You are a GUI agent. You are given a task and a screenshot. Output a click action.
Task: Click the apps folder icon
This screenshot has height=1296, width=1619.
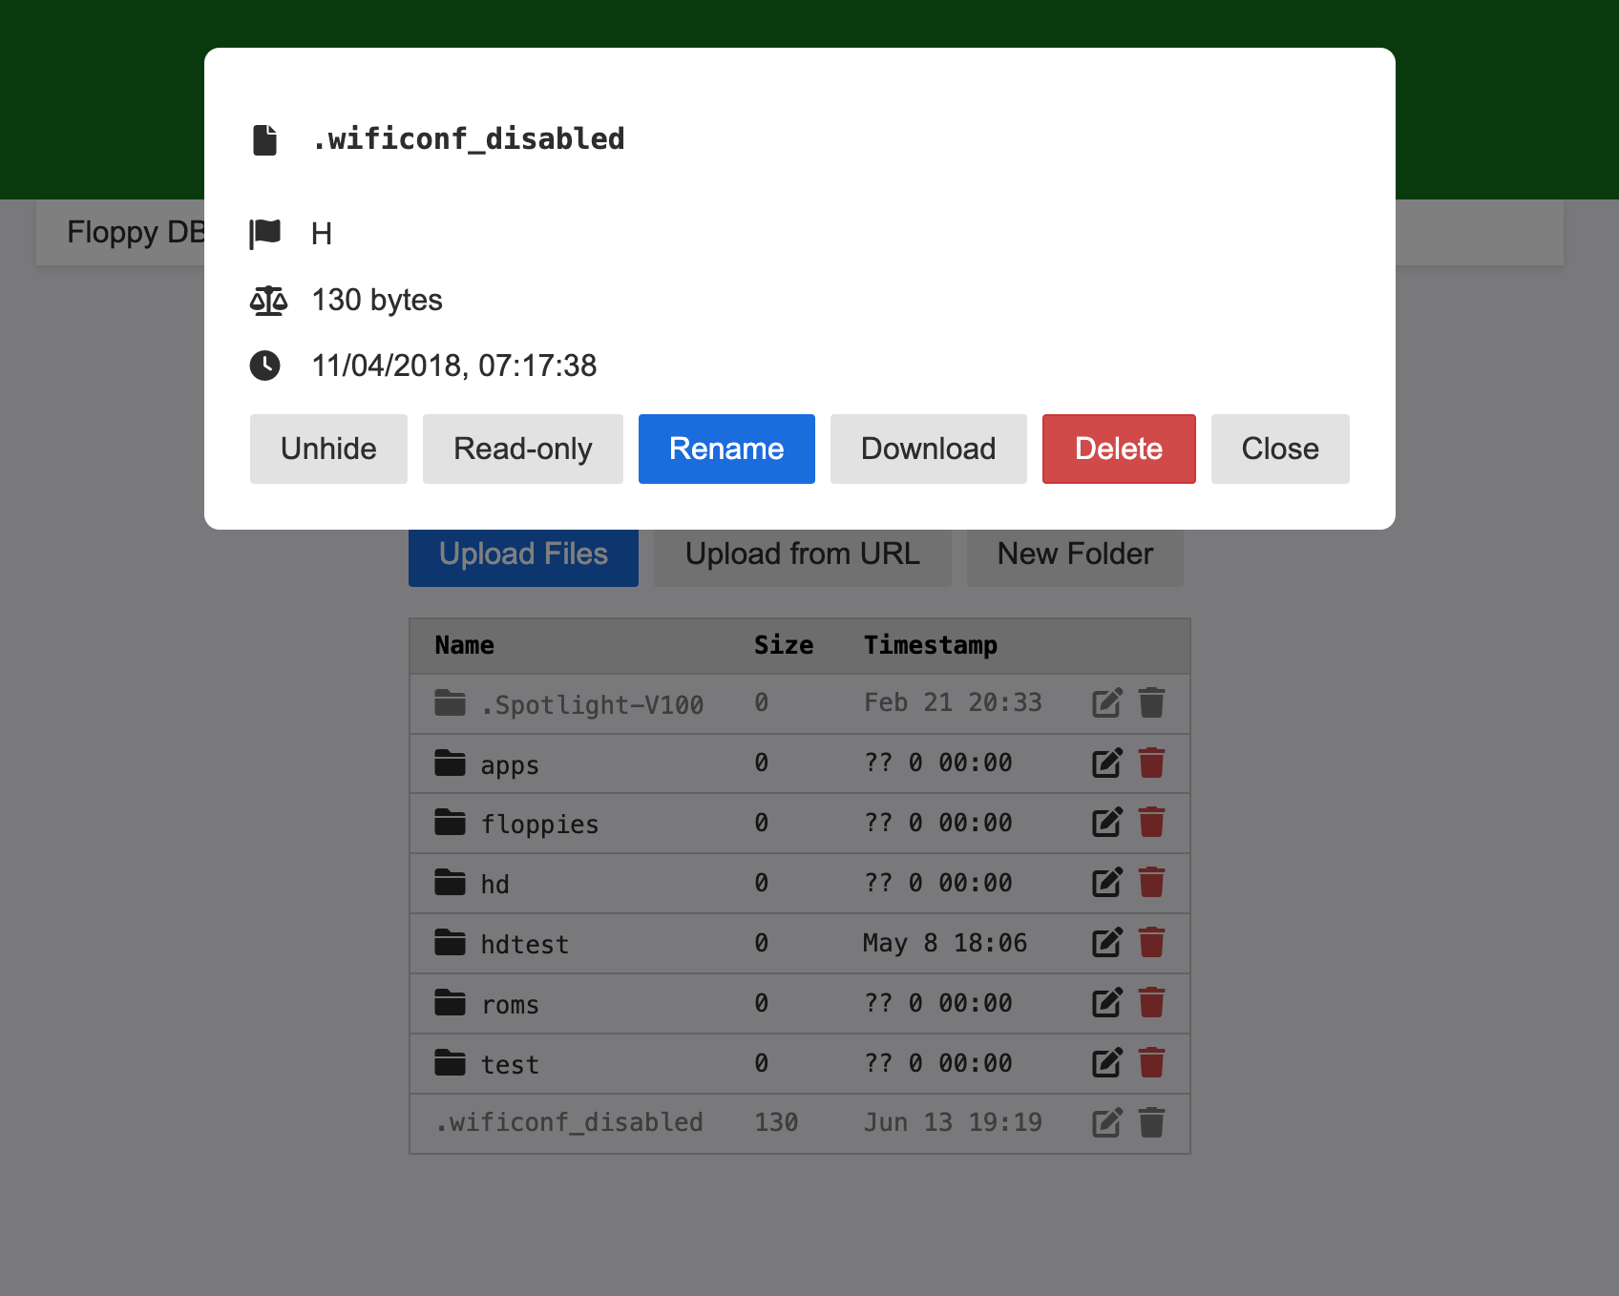click(450, 763)
